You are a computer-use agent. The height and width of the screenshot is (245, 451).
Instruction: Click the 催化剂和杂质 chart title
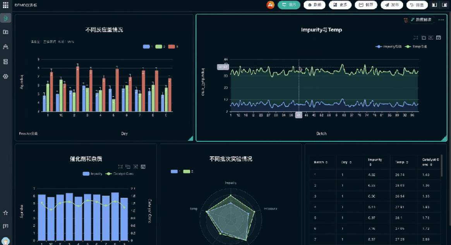pyautogui.click(x=86, y=159)
